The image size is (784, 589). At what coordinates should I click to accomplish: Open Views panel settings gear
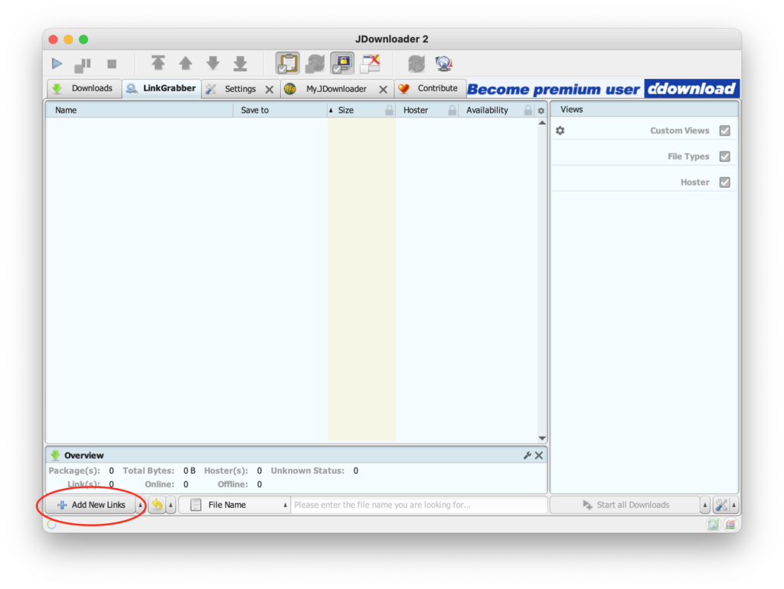coord(560,130)
